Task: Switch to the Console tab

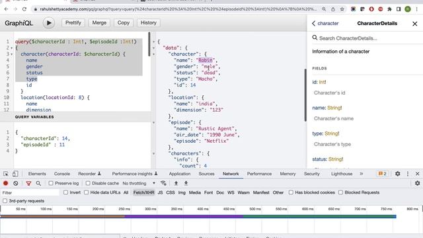Action: [x=62, y=174]
